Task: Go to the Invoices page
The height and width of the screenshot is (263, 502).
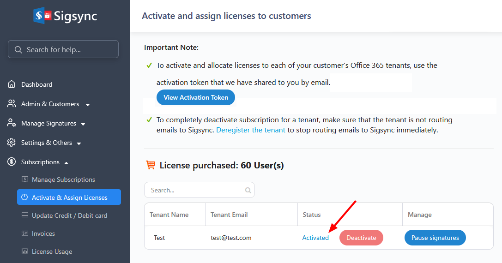Action: [x=43, y=233]
